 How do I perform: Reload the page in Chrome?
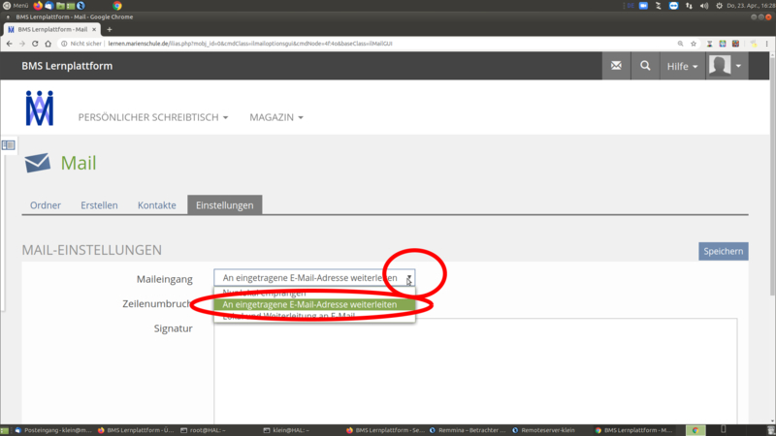point(36,44)
